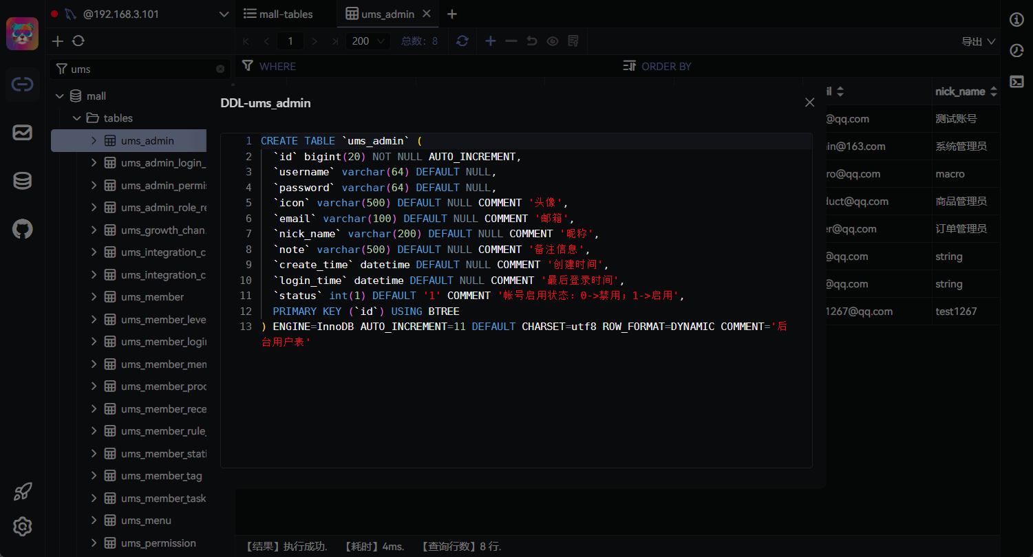1033x557 pixels.
Task: Open the database icon in sidebar
Action: click(x=23, y=181)
